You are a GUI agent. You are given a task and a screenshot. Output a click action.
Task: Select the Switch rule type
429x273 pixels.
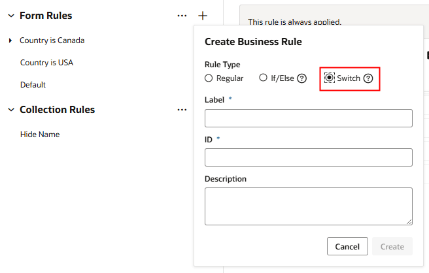(x=330, y=78)
